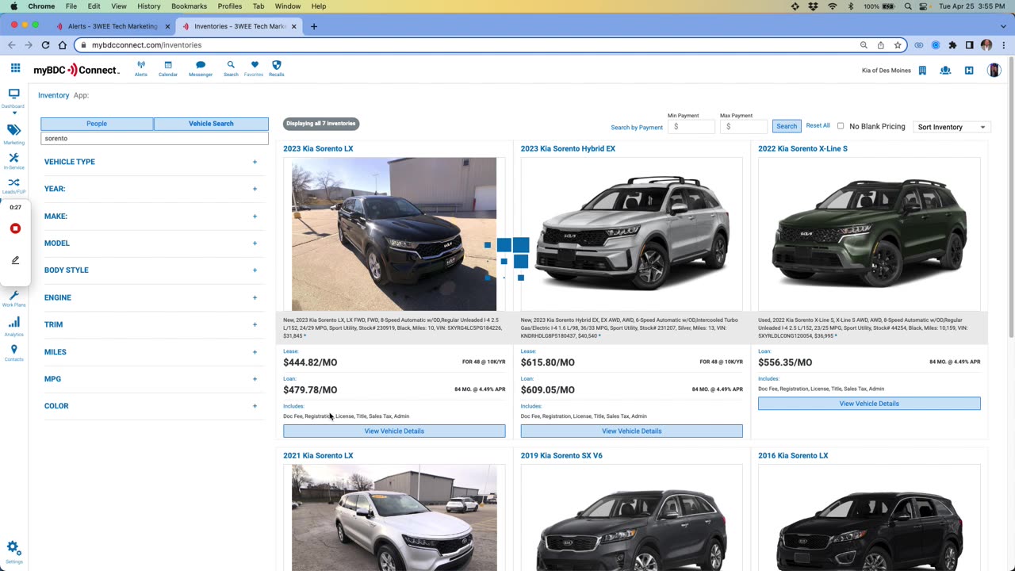Open the apps grid icon
The width and height of the screenshot is (1015, 571).
15,68
